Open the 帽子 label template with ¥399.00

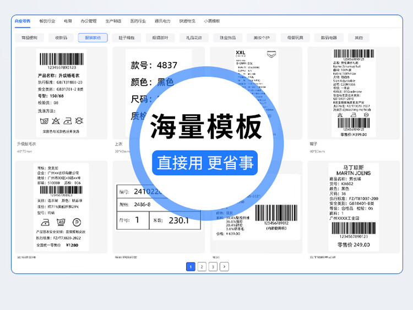[x=354, y=93]
